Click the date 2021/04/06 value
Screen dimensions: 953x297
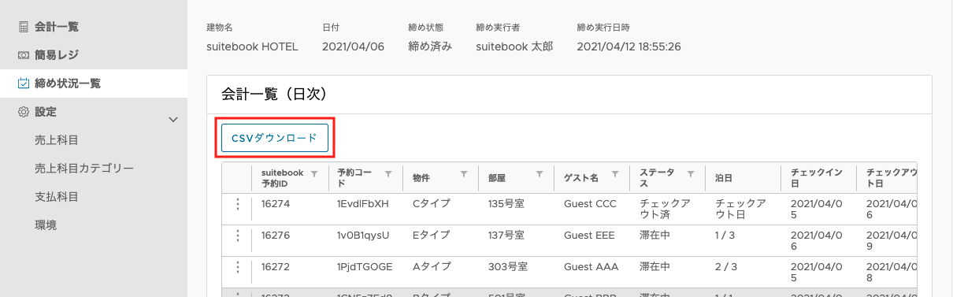pos(353,46)
